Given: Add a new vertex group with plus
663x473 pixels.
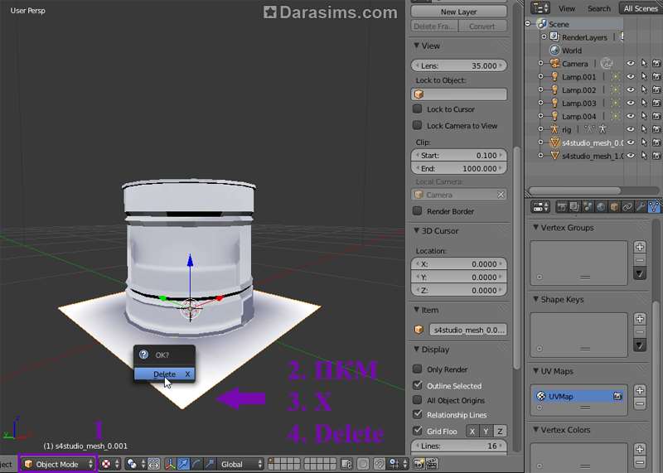Looking at the screenshot, I should point(640,247).
